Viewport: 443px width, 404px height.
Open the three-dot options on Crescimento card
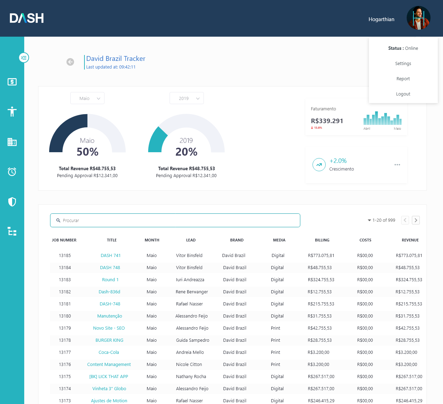397,165
